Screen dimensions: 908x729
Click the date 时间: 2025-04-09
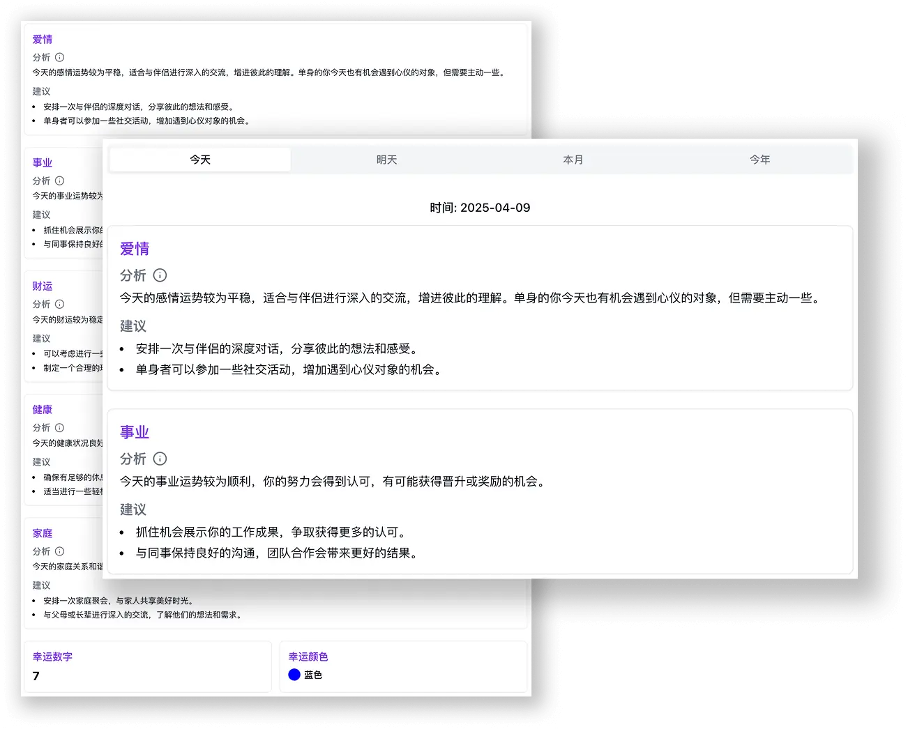(x=481, y=207)
